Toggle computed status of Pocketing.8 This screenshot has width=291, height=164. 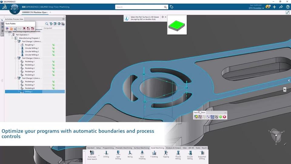(53, 88)
